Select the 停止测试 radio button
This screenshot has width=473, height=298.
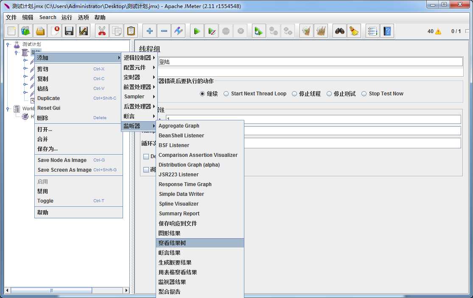329,94
